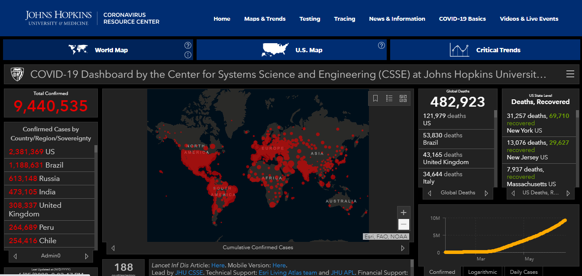Viewport: 582px width, 276px height.
Task: Select the Confirmed chart tab
Action: click(442, 271)
